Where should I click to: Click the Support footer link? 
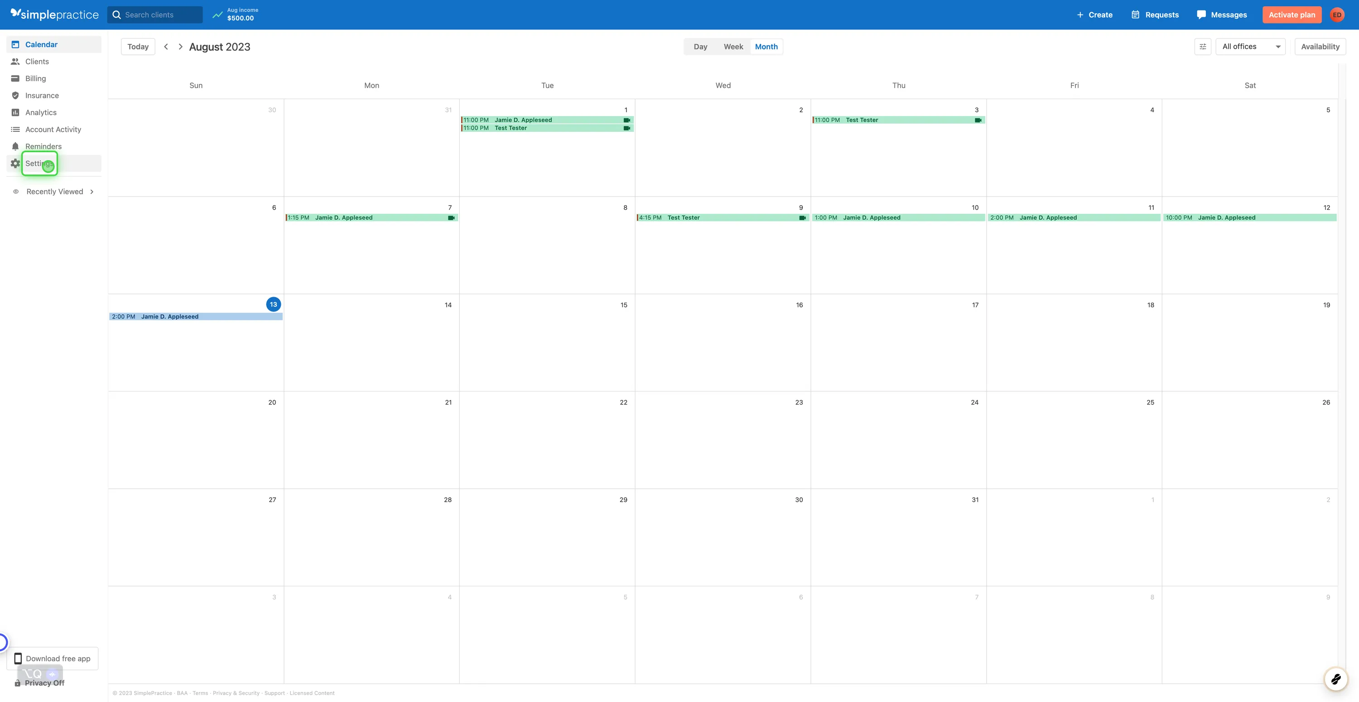pyautogui.click(x=275, y=693)
